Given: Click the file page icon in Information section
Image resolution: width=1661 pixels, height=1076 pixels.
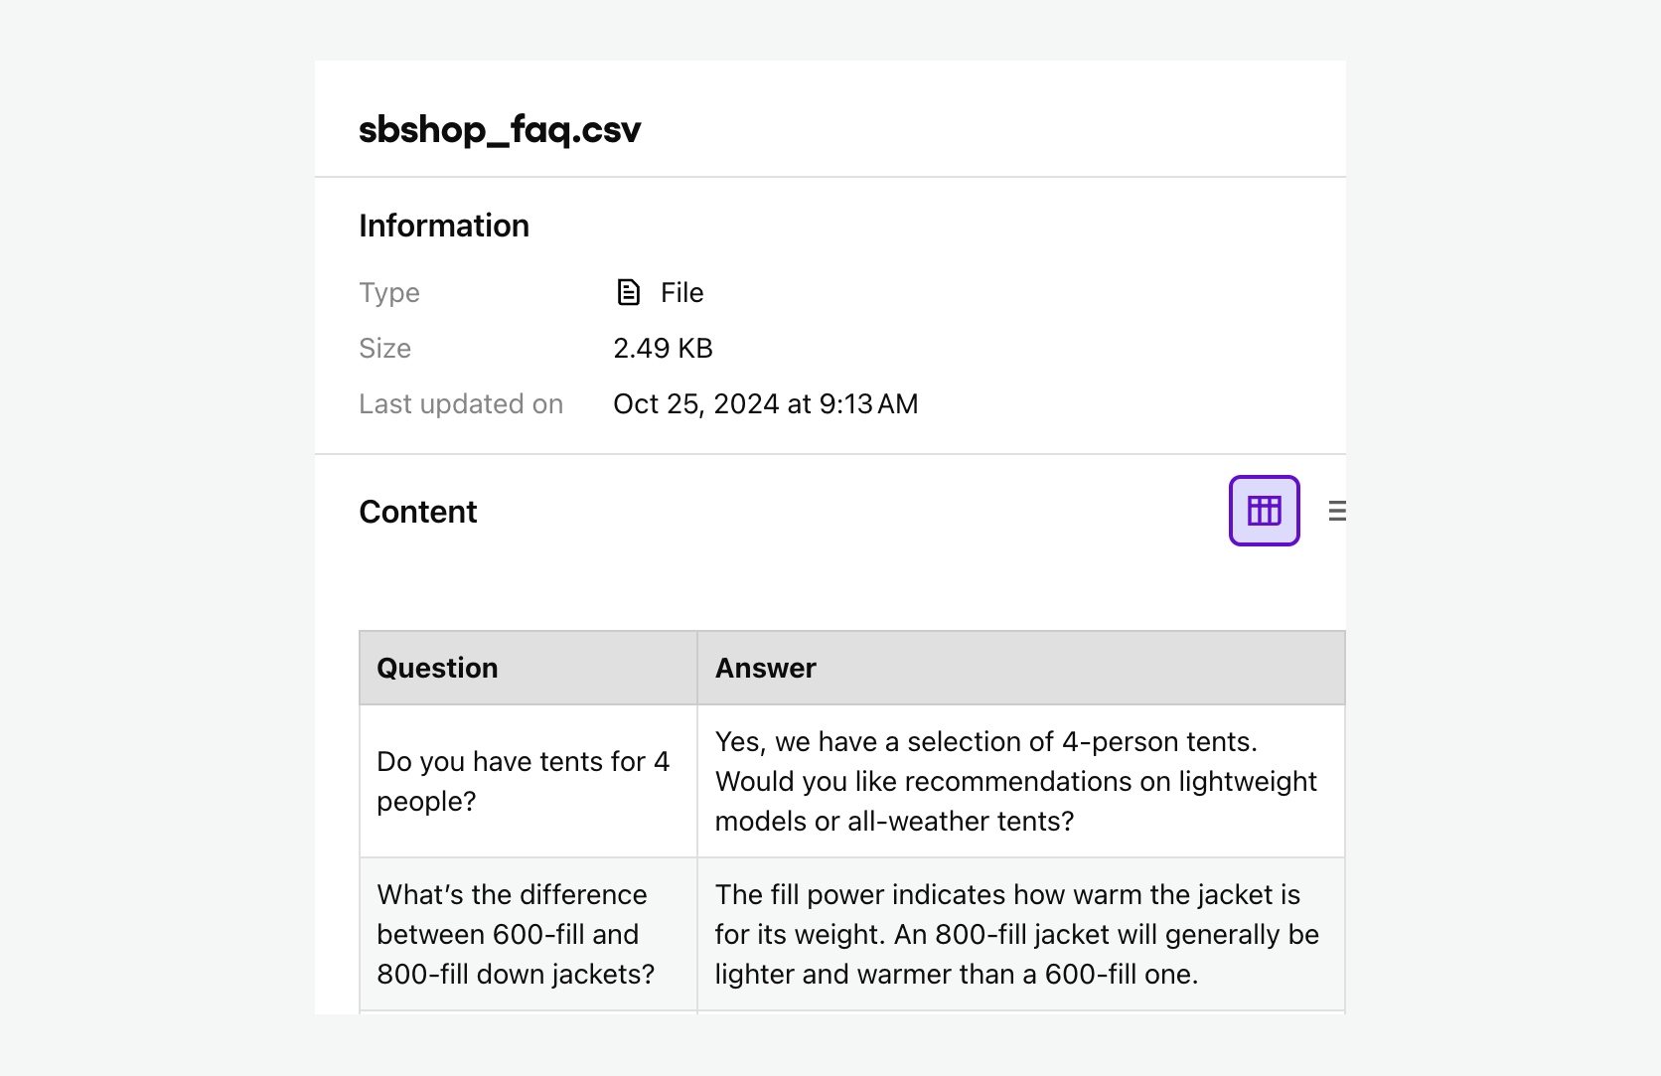Looking at the screenshot, I should [627, 292].
